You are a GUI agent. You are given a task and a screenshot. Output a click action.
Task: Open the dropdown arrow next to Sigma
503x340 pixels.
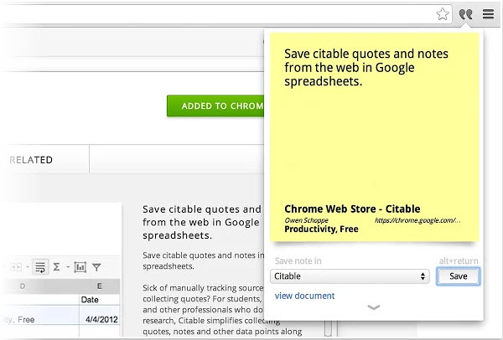coord(68,267)
